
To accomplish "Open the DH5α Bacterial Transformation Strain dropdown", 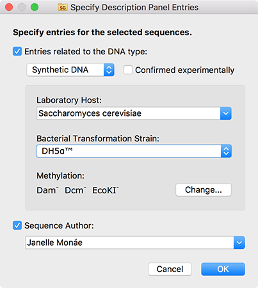I will point(134,151).
